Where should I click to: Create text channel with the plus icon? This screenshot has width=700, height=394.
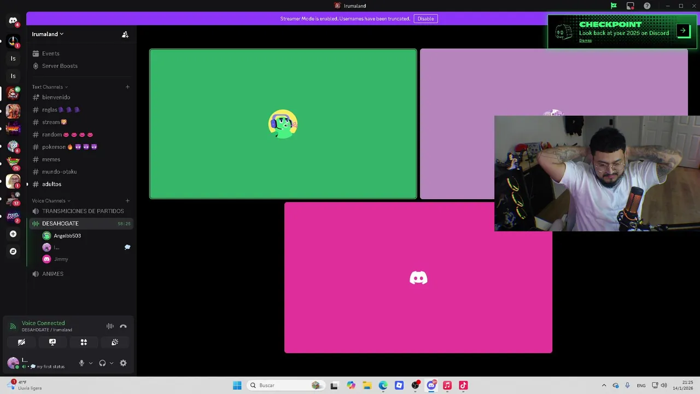[127, 87]
